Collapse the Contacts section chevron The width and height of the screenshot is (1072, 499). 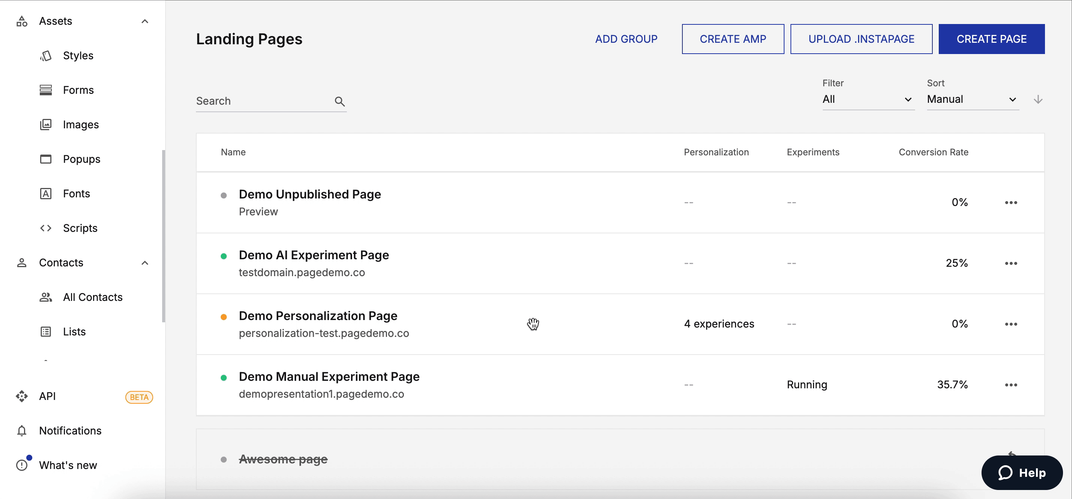(145, 263)
